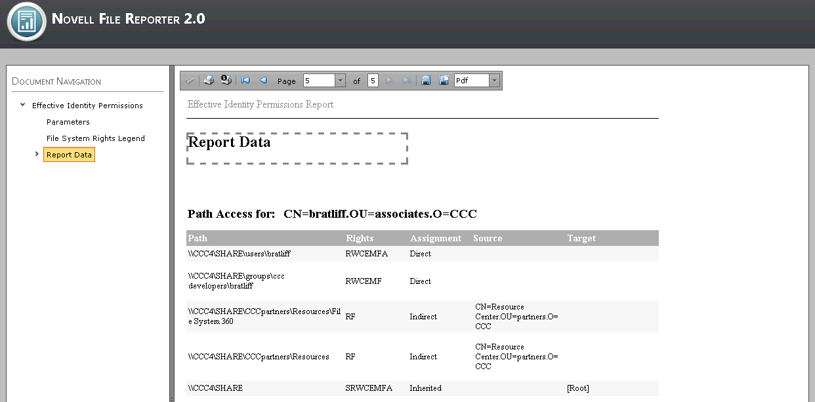This screenshot has width=815, height=402.
Task: Click \\CCC4\SHARE\CCCpartners\Resources path
Action: pos(259,357)
